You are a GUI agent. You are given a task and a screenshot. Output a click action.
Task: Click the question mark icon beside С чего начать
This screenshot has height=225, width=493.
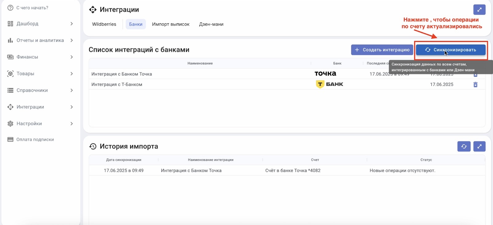tap(10, 8)
